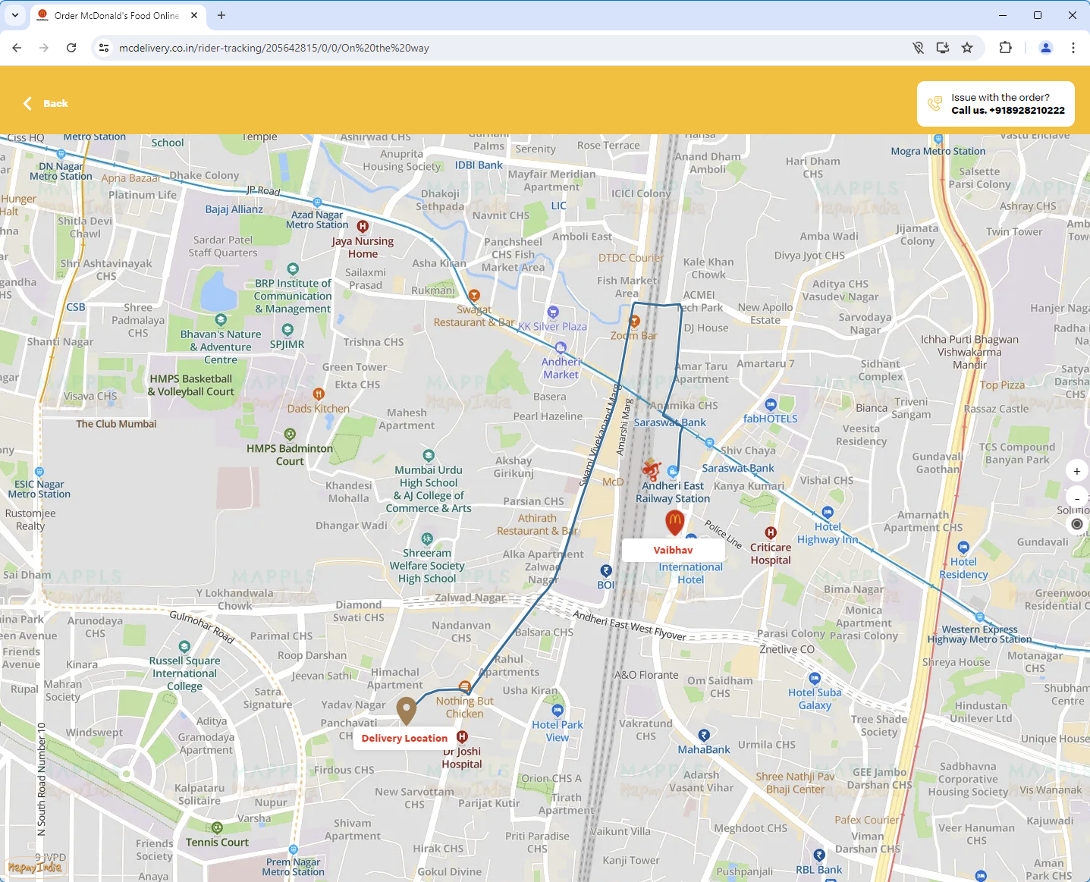Click the Swagat Restaurant & Bar marker
This screenshot has height=882, width=1090.
pyautogui.click(x=474, y=295)
